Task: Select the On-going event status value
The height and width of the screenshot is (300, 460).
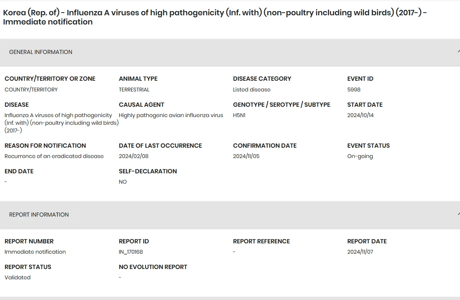Action: click(x=360, y=156)
